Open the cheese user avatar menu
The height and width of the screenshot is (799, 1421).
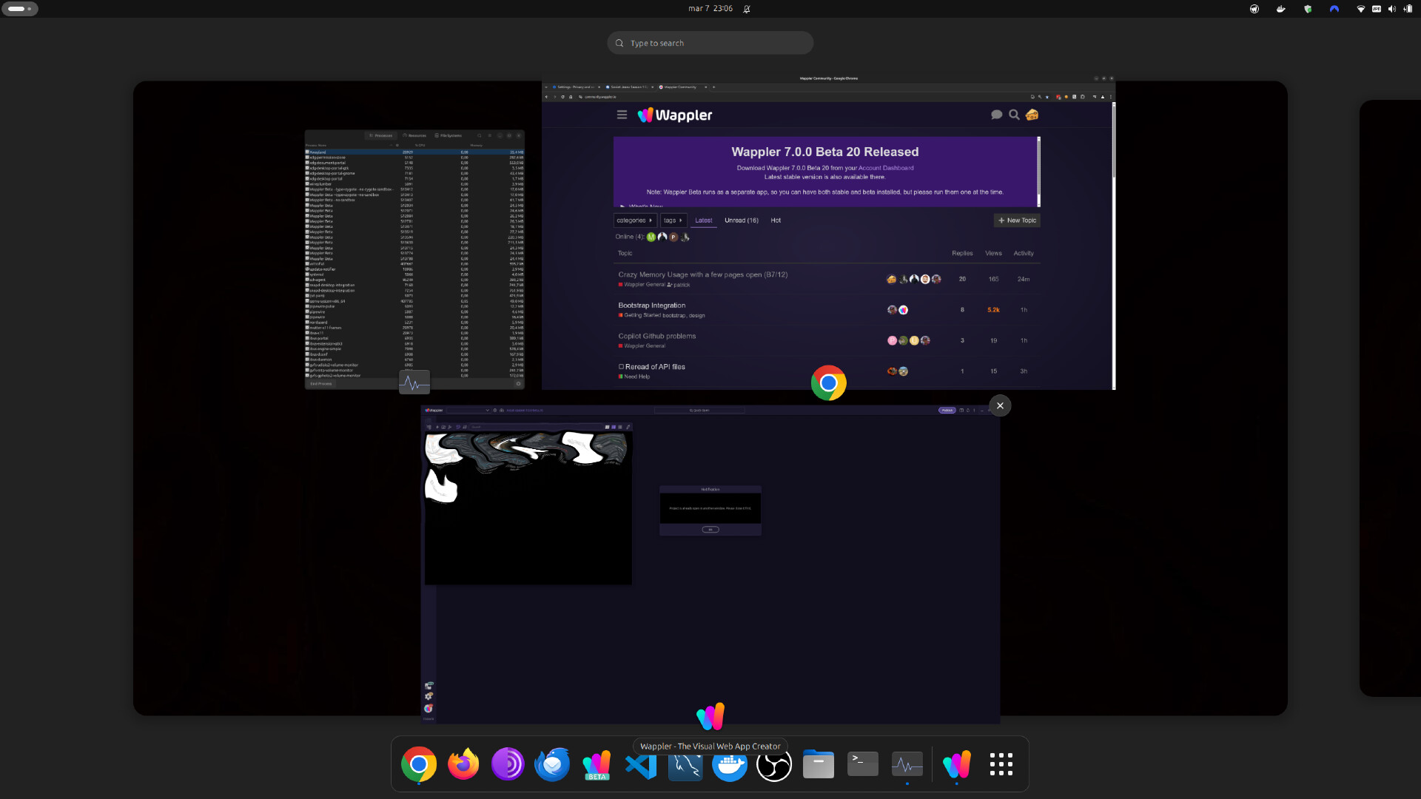tap(1032, 115)
